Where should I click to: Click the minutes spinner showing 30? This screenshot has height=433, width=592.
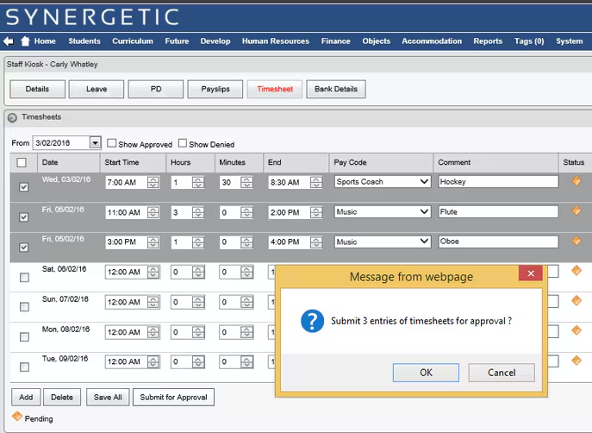tap(246, 183)
